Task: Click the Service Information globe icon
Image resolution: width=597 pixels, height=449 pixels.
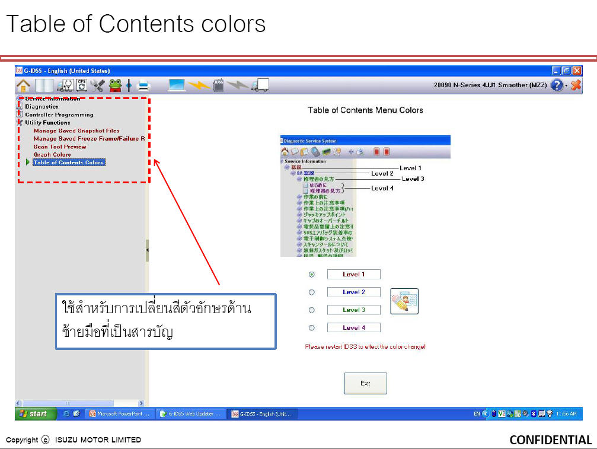Action: pyautogui.click(x=20, y=98)
